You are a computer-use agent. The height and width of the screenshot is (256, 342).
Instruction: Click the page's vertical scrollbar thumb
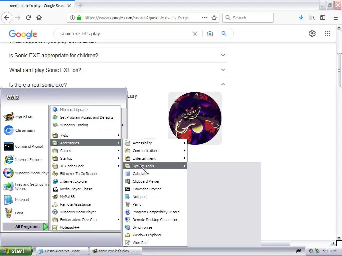(339, 70)
